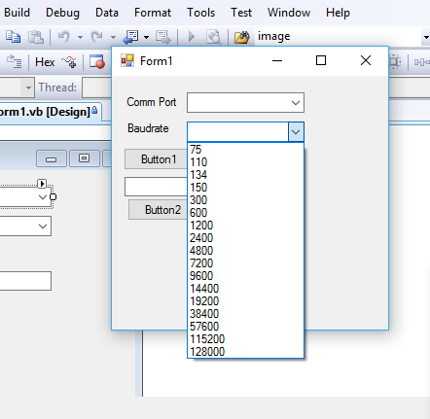Open the Redo history dropdown arrow
The width and height of the screenshot is (430, 419).
pos(113,37)
